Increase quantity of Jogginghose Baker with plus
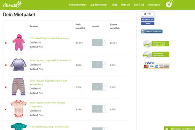This screenshot has width=195, height=130. pyautogui.click(x=105, y=85)
